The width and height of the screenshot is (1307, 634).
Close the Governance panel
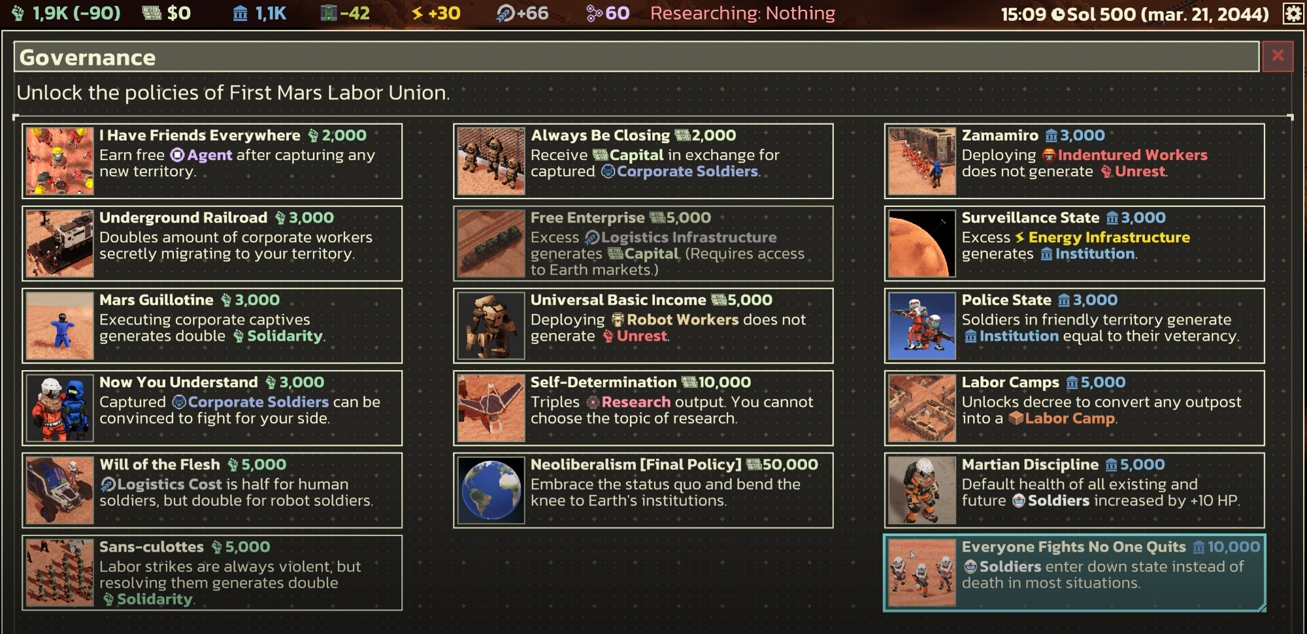pyautogui.click(x=1278, y=56)
